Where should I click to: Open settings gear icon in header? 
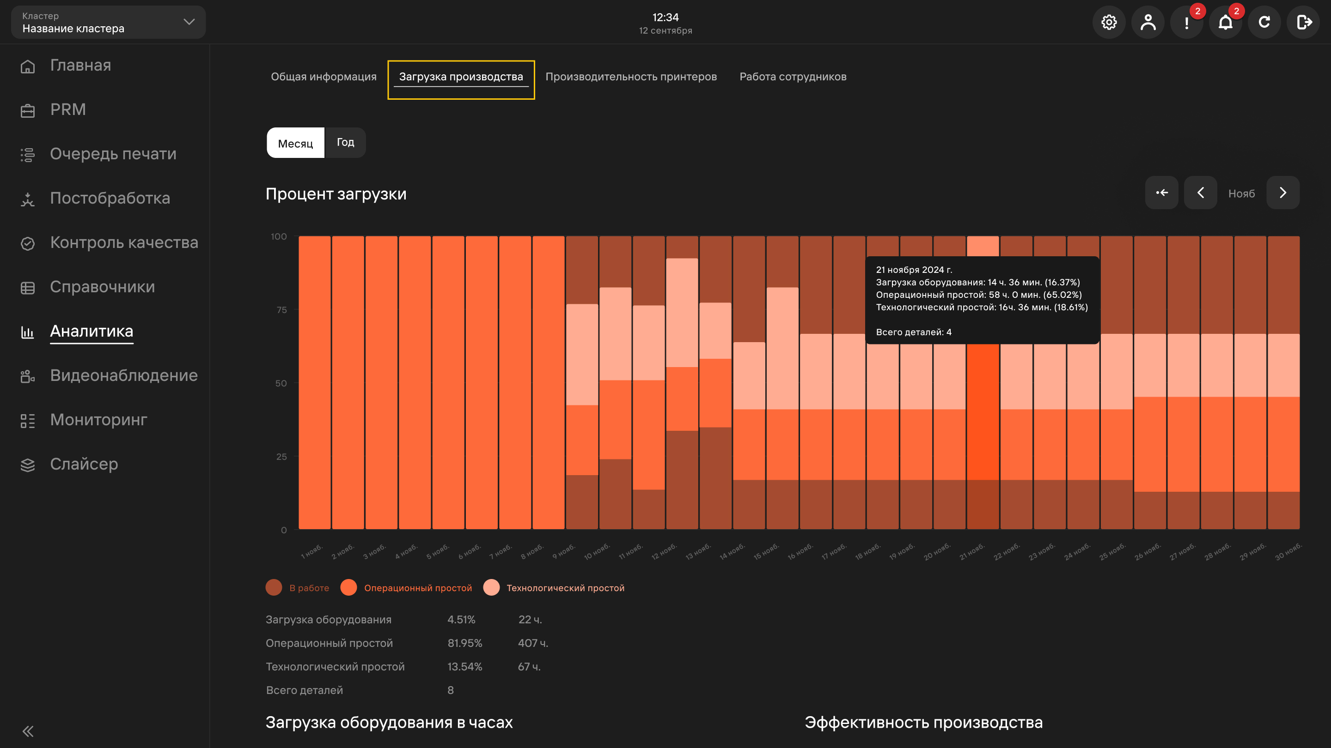(1109, 22)
